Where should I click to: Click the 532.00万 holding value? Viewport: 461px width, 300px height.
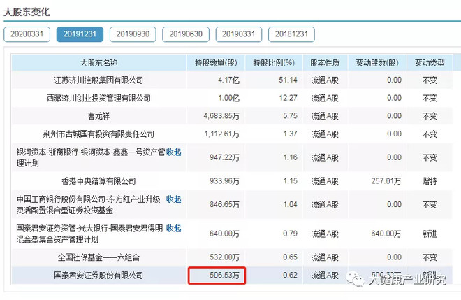(225, 257)
